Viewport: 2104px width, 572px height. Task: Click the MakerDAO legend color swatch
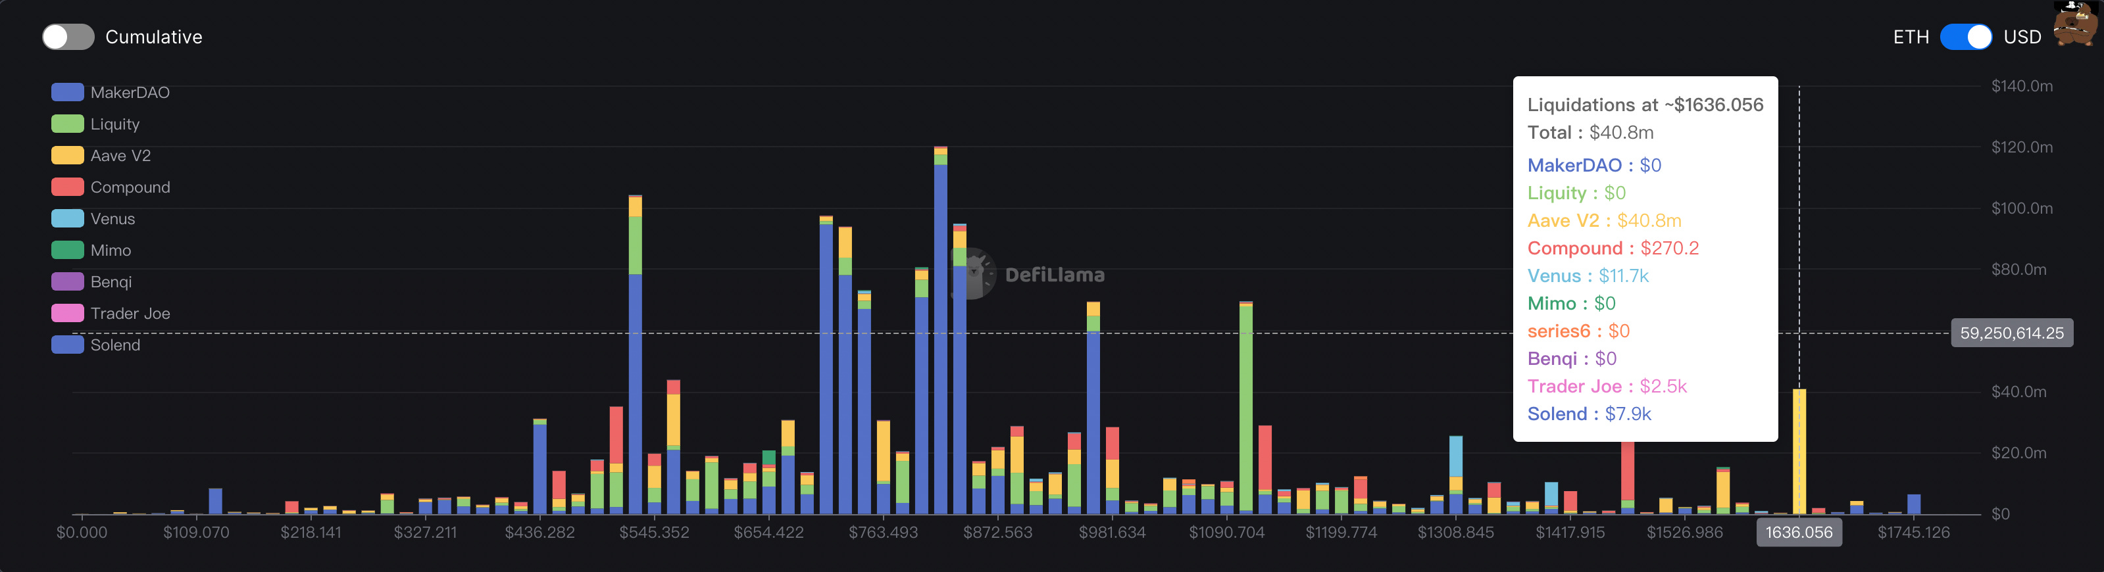pyautogui.click(x=67, y=92)
